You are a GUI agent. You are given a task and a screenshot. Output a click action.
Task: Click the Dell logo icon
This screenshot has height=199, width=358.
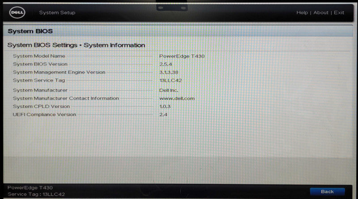click(x=17, y=12)
